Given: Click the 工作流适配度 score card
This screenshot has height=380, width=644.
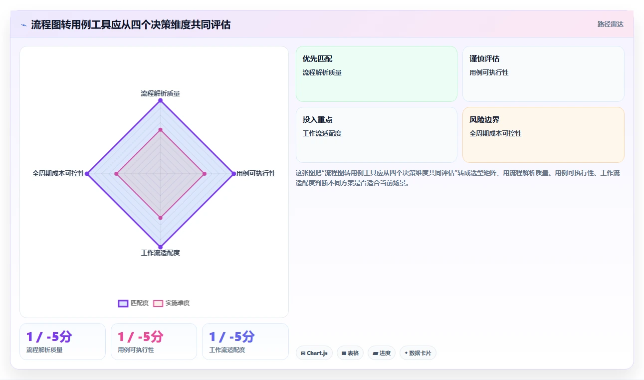Looking at the screenshot, I should click(245, 342).
